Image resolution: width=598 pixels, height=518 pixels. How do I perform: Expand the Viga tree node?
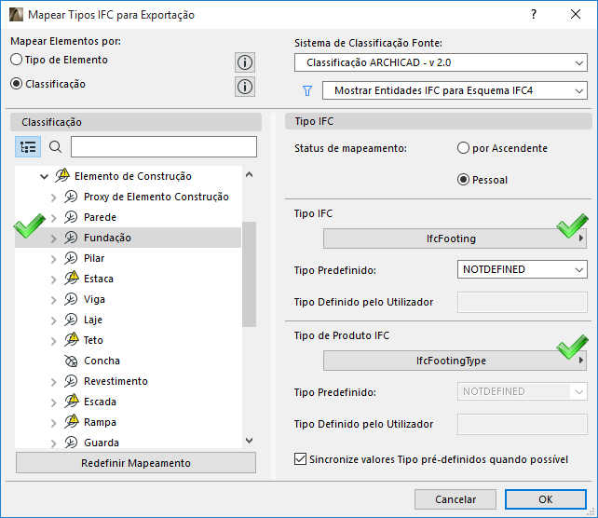[53, 300]
